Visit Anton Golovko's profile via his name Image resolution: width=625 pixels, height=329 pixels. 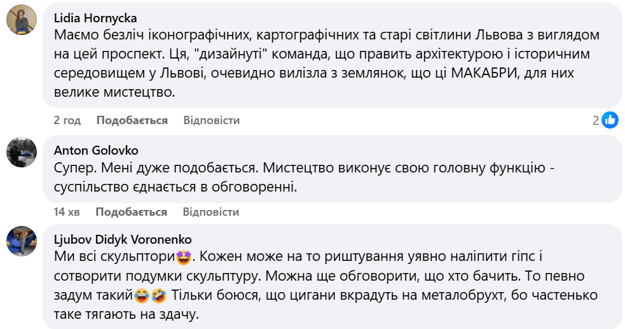tap(96, 151)
